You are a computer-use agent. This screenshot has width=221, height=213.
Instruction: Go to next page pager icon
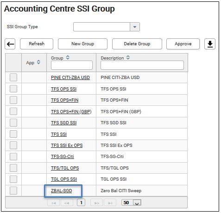[x=97, y=203]
